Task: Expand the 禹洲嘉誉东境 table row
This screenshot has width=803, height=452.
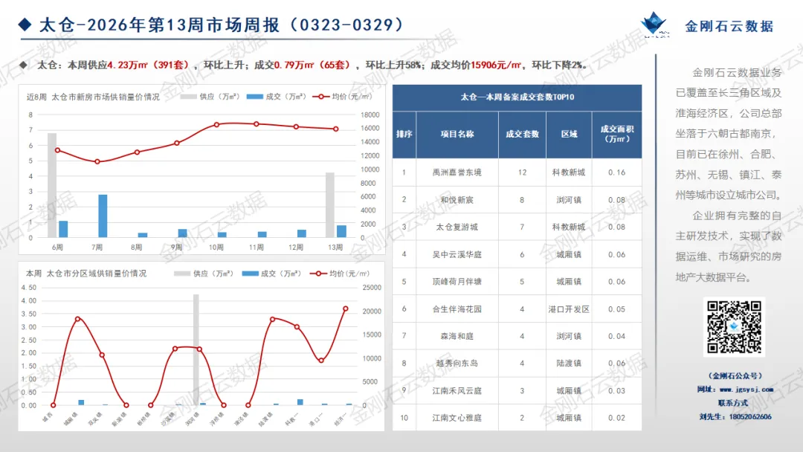Action: point(457,172)
